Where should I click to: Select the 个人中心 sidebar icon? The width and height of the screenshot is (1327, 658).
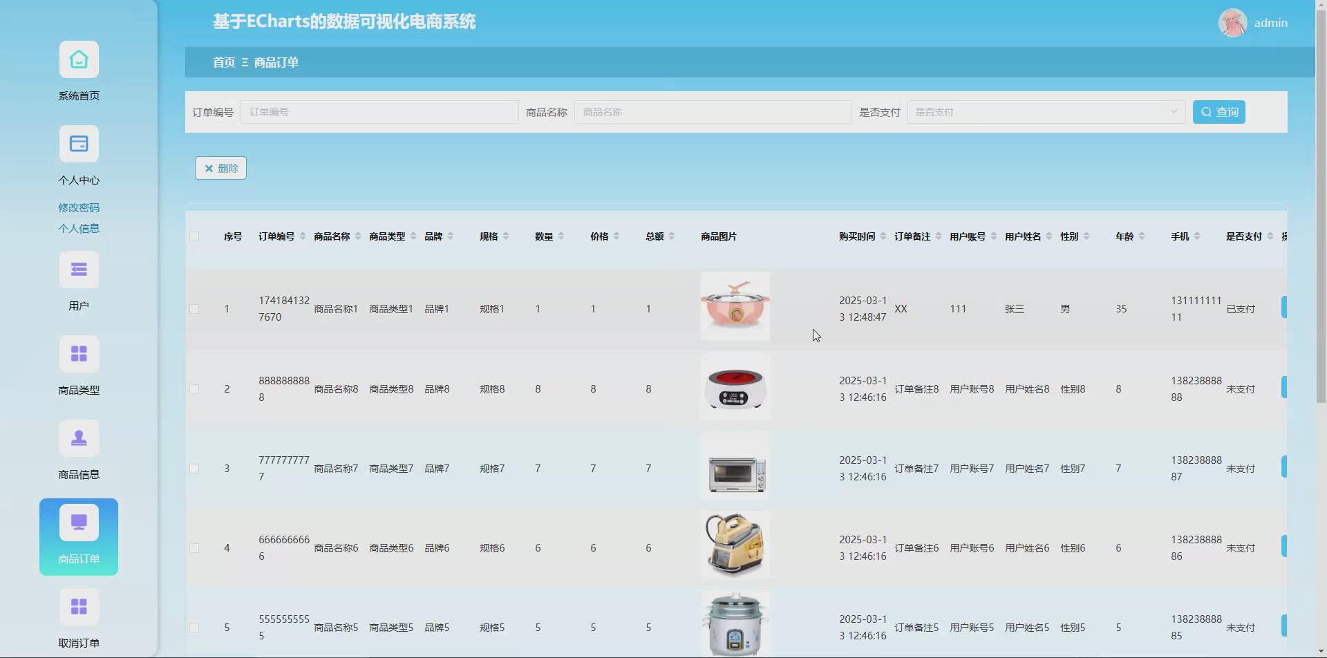[79, 144]
